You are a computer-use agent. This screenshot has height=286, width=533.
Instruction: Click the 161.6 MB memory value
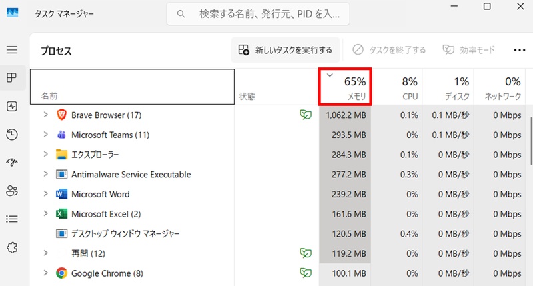tap(349, 214)
